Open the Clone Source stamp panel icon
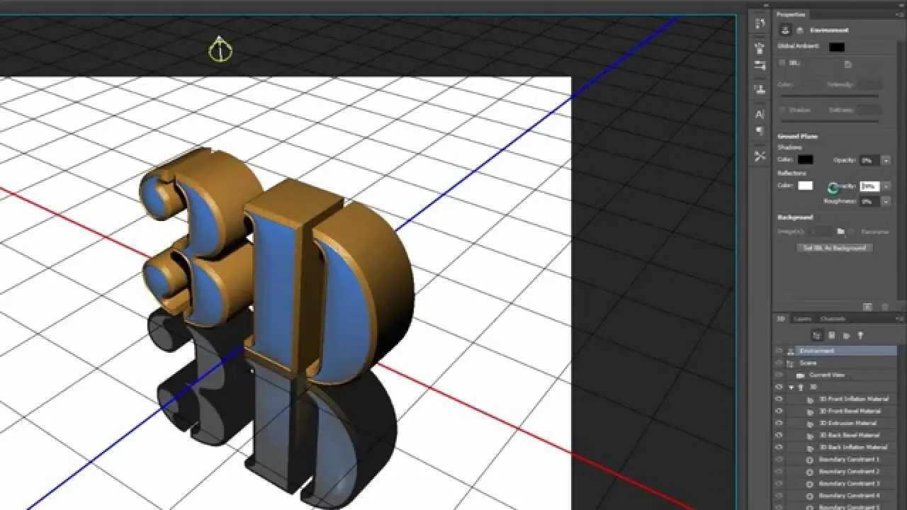907x510 pixels. click(x=760, y=89)
